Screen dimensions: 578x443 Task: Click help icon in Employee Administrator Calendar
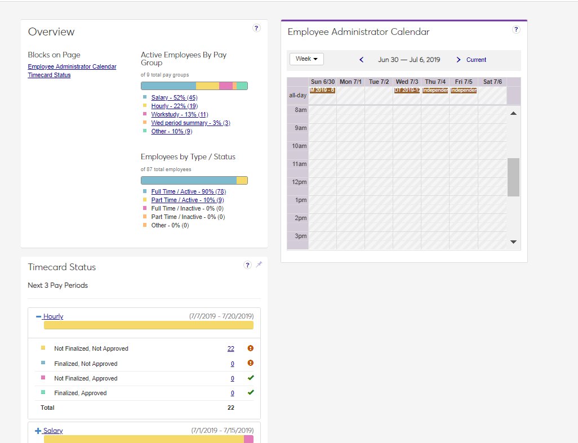[516, 30]
